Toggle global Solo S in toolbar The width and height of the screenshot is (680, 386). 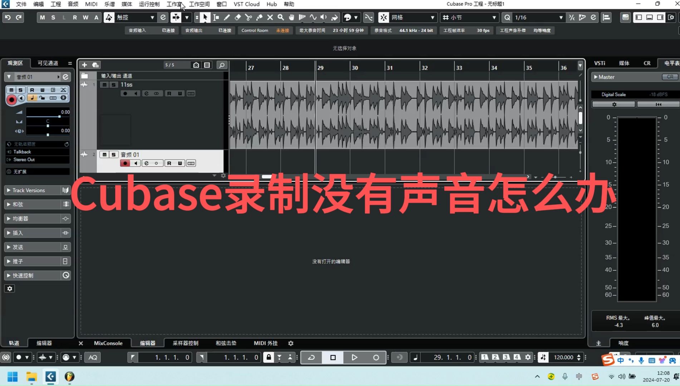point(53,17)
